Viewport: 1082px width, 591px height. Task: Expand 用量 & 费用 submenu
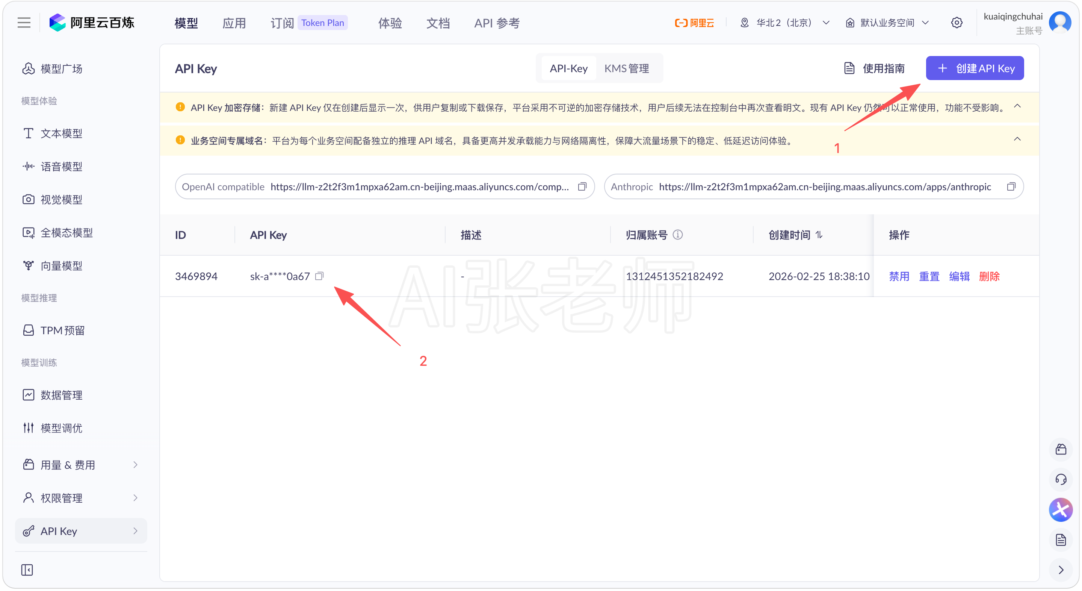(81, 465)
